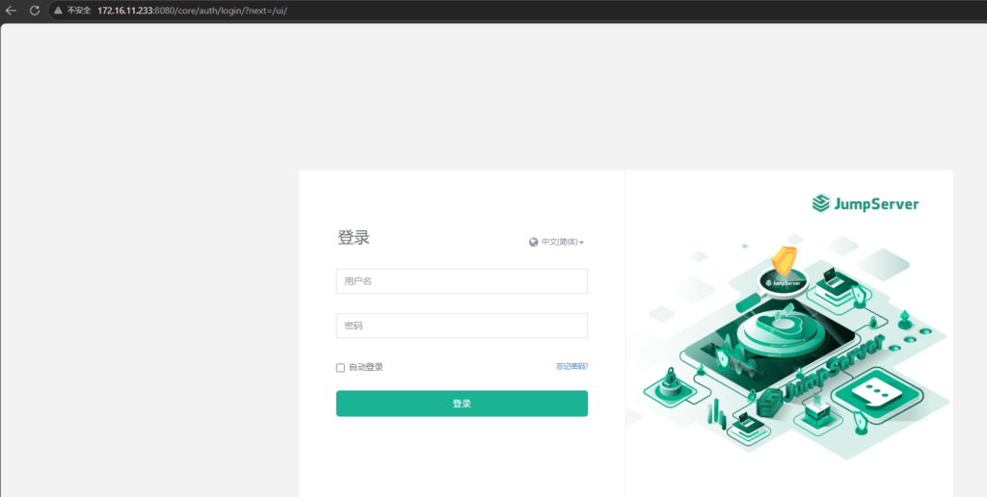The image size is (987, 497).
Task: Reload the page with the refresh icon
Action: coord(35,10)
